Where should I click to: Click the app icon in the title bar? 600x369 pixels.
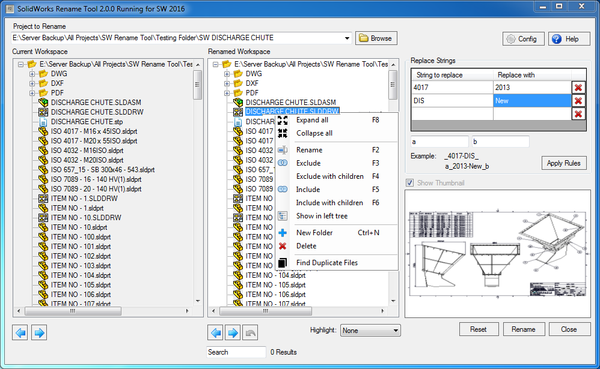tap(10, 8)
